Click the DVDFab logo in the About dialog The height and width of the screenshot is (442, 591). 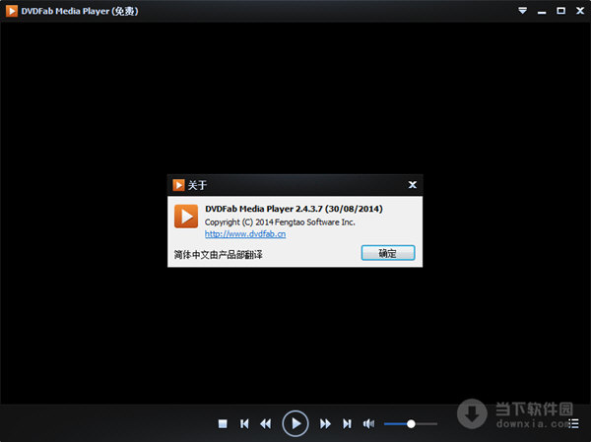[x=186, y=217]
